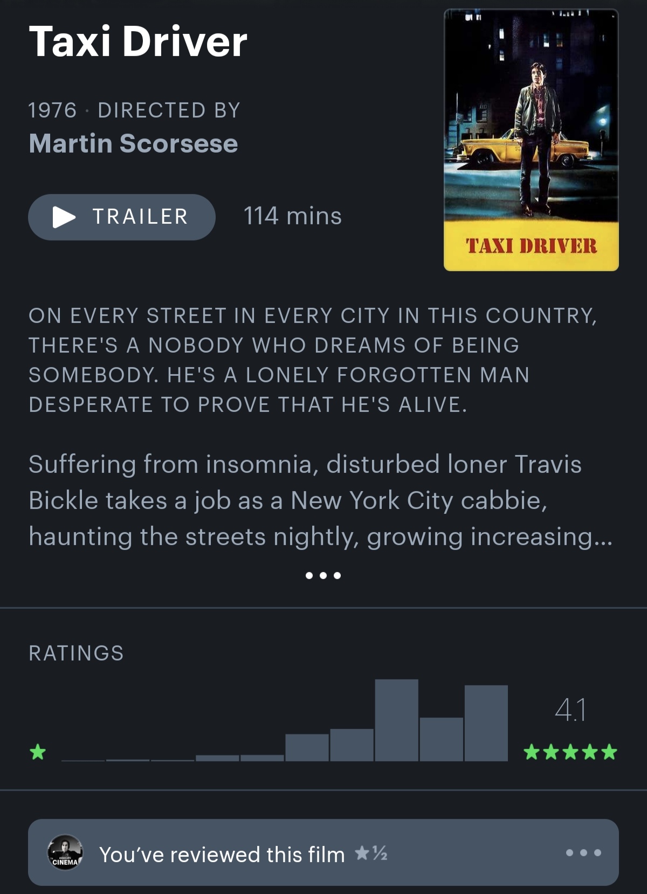
Task: Select the four-and-a-half-star histogram bar
Action: pyautogui.click(x=441, y=739)
